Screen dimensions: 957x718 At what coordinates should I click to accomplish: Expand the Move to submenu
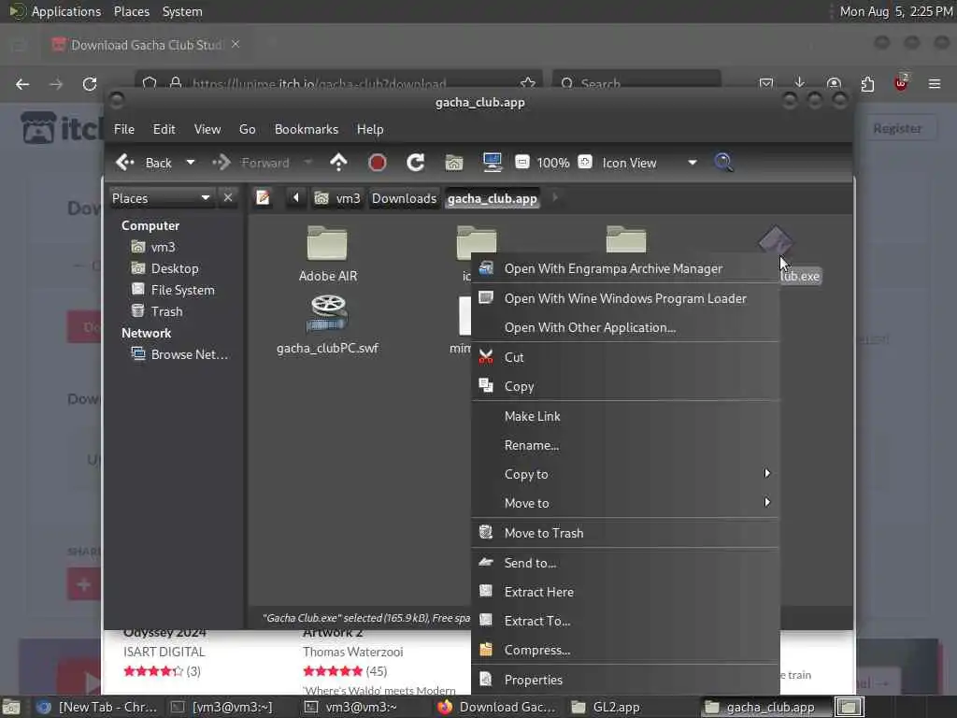point(625,503)
